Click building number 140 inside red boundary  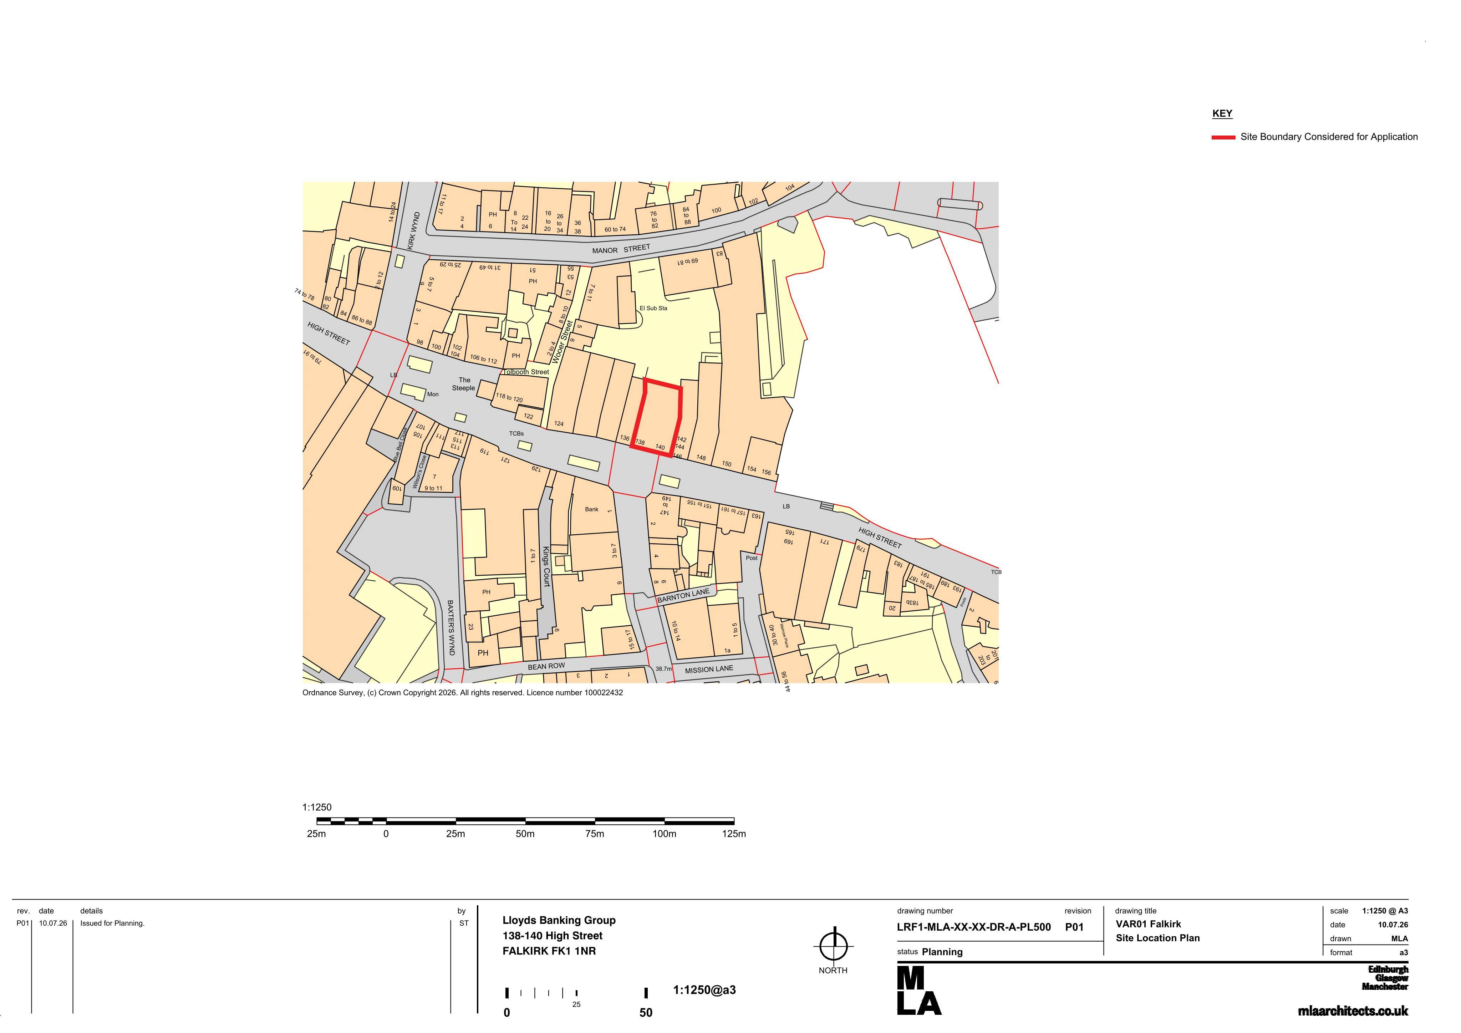[660, 447]
